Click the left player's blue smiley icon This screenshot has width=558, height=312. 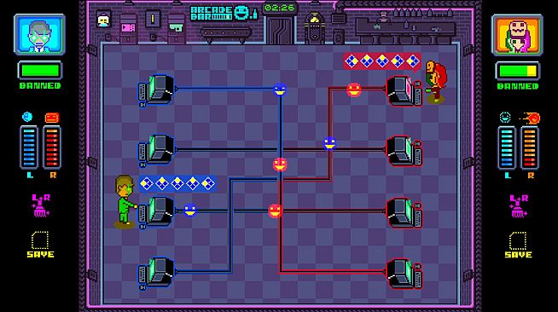tap(27, 117)
